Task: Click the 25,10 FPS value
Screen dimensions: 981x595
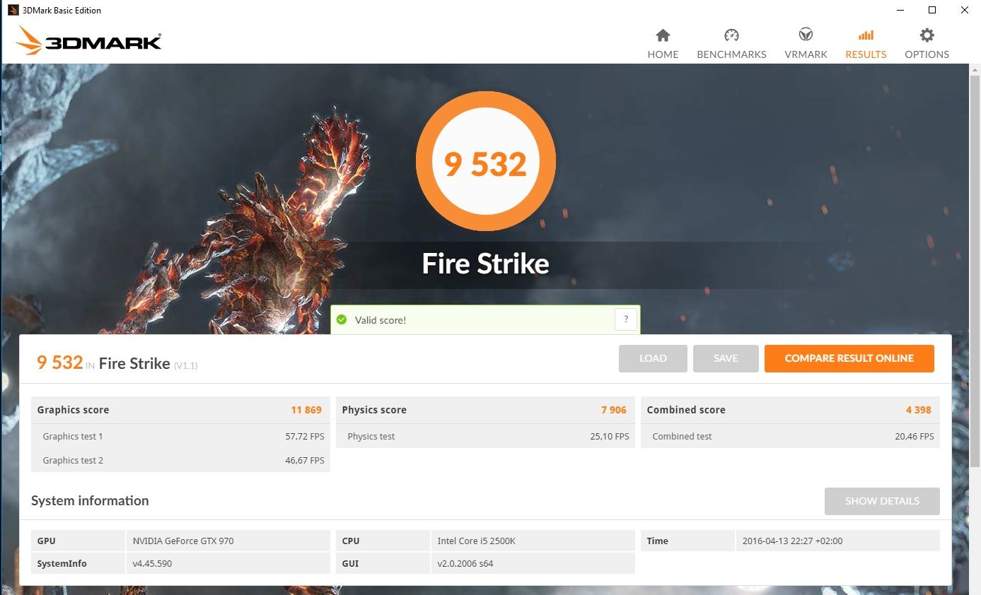Action: pyautogui.click(x=610, y=436)
